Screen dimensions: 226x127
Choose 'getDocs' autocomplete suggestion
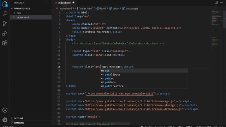144,82
